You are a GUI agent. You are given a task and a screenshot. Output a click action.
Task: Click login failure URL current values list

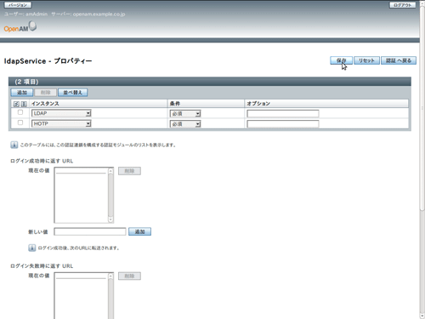click(x=84, y=295)
